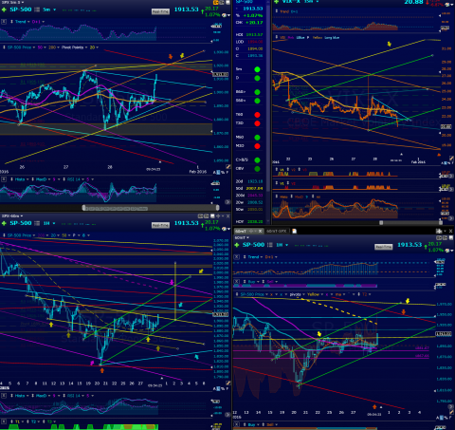Close upper Buy Sell panel in 60MT chart
This screenshot has height=430, width=455.
(236, 281)
